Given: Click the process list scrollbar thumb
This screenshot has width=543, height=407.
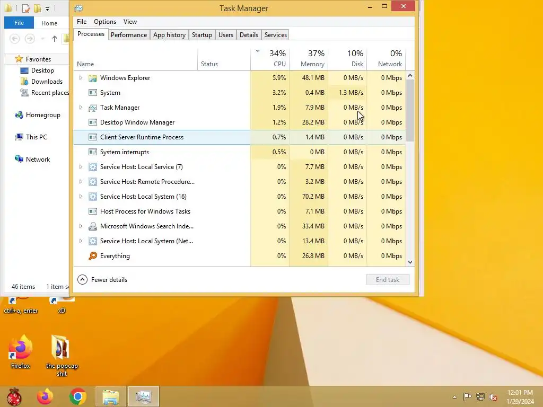Looking at the screenshot, I should pos(410,111).
